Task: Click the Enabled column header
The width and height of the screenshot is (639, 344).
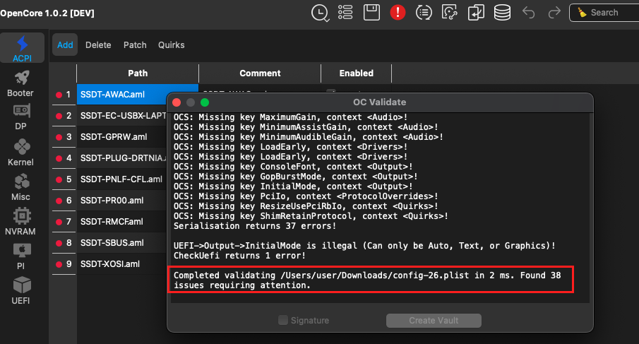Action: [356, 73]
